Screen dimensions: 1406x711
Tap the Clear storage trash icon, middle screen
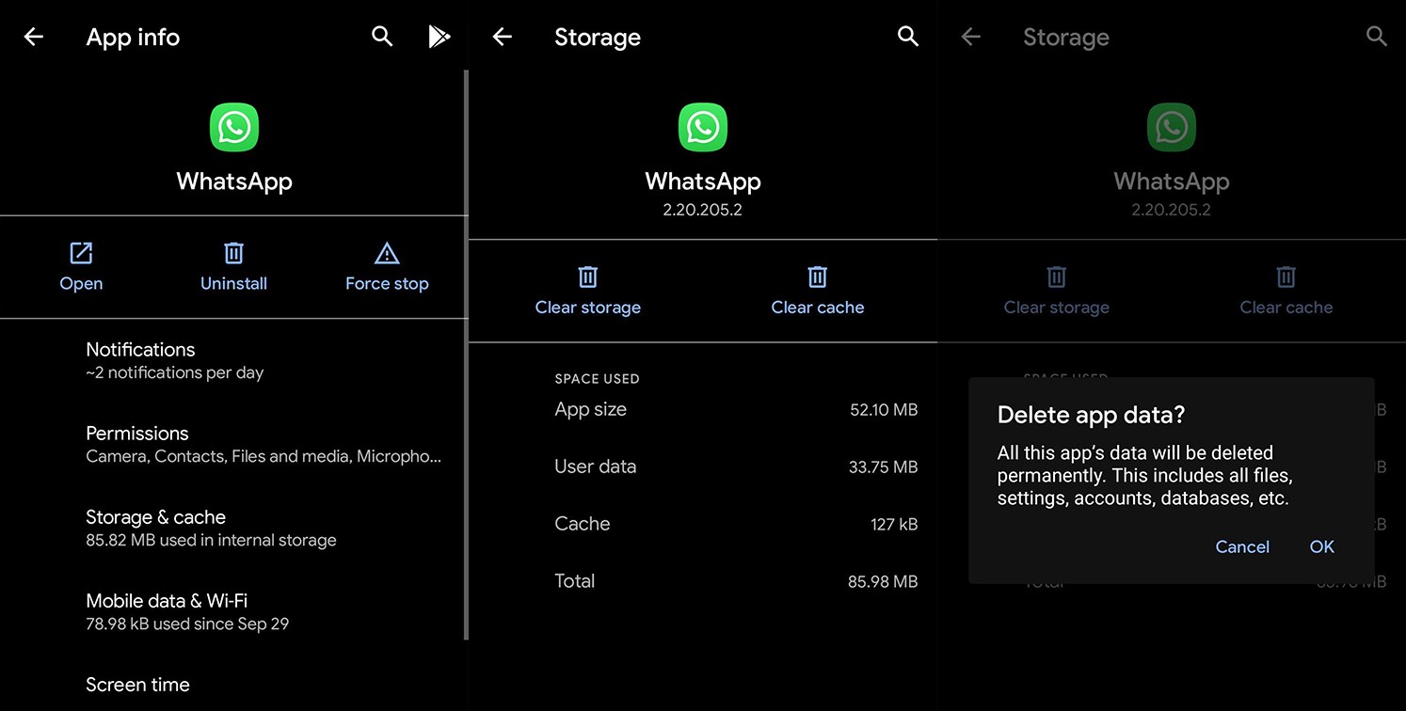(588, 276)
